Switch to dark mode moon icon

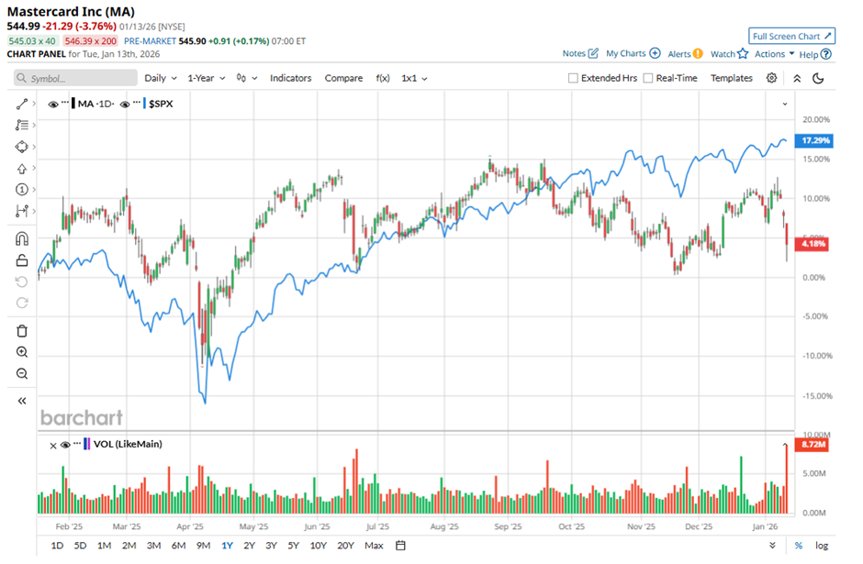pos(818,78)
